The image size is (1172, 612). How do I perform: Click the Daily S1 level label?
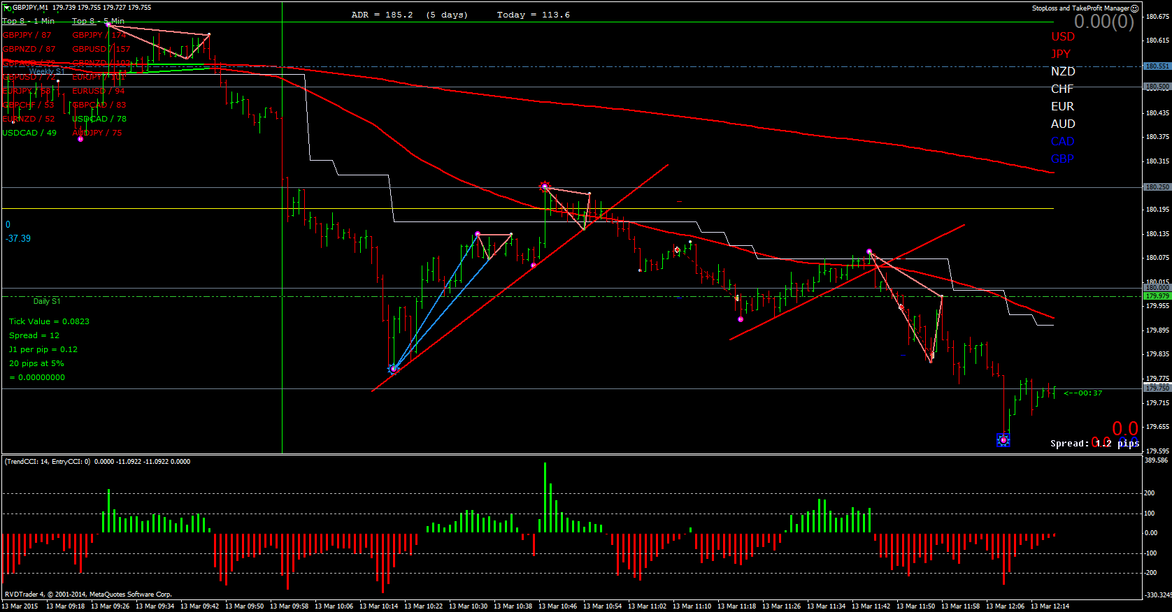(x=47, y=301)
